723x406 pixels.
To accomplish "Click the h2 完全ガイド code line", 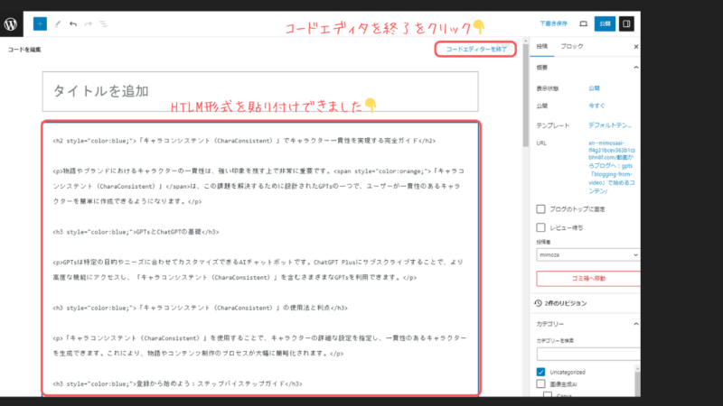I will coord(244,141).
